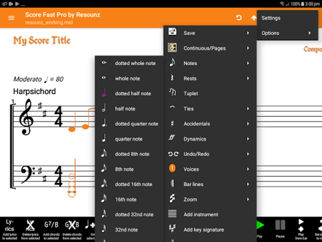Screen dimensions: 322x242
Task: Click the Bar lines icon
Action: [172, 184]
